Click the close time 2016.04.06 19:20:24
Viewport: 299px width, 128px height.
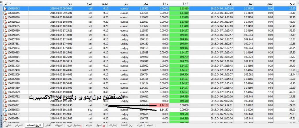[x=221, y=110]
